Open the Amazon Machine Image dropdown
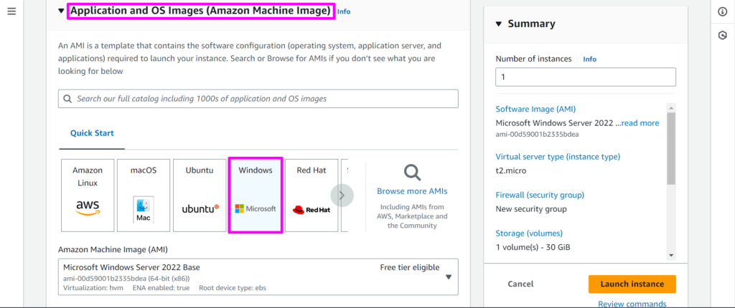Screen dimensions: 735x308 tap(449, 277)
